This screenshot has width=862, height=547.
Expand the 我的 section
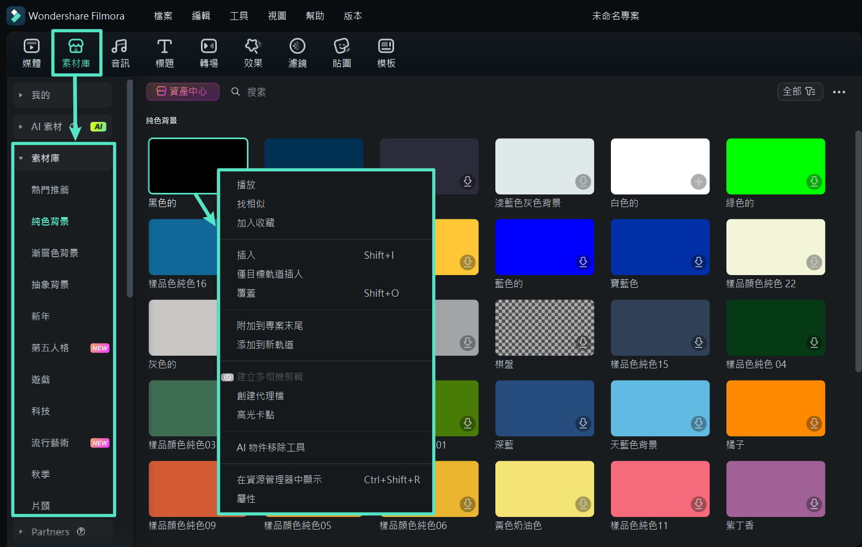tap(21, 95)
